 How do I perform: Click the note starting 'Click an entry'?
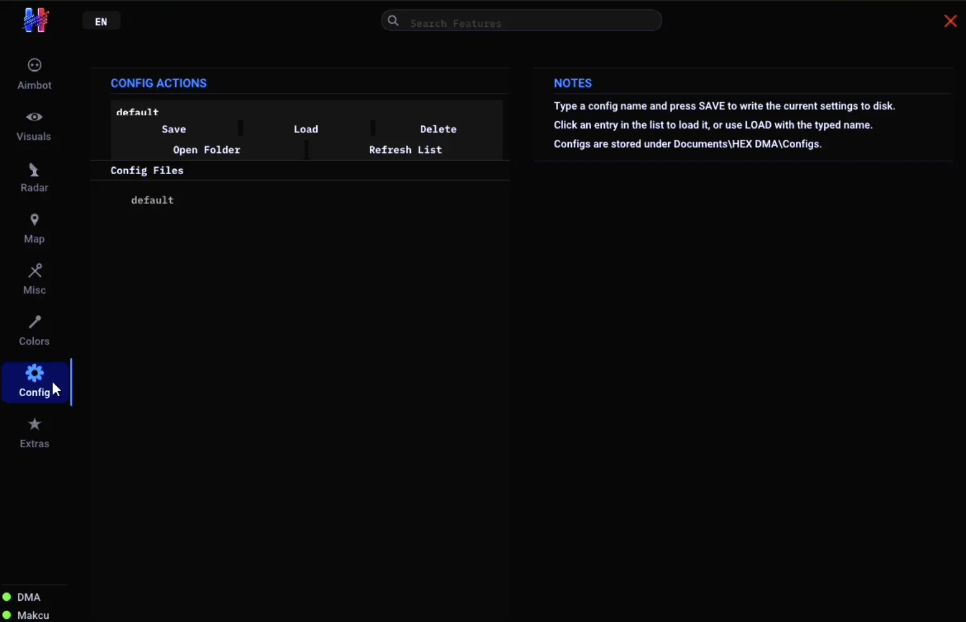tap(713, 125)
